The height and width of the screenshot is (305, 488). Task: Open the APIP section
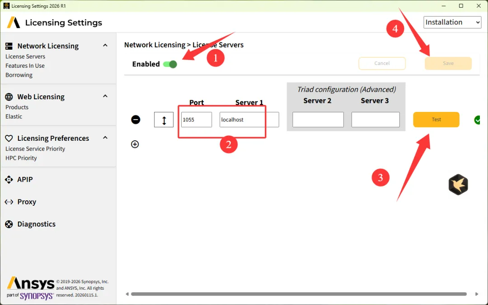click(25, 180)
